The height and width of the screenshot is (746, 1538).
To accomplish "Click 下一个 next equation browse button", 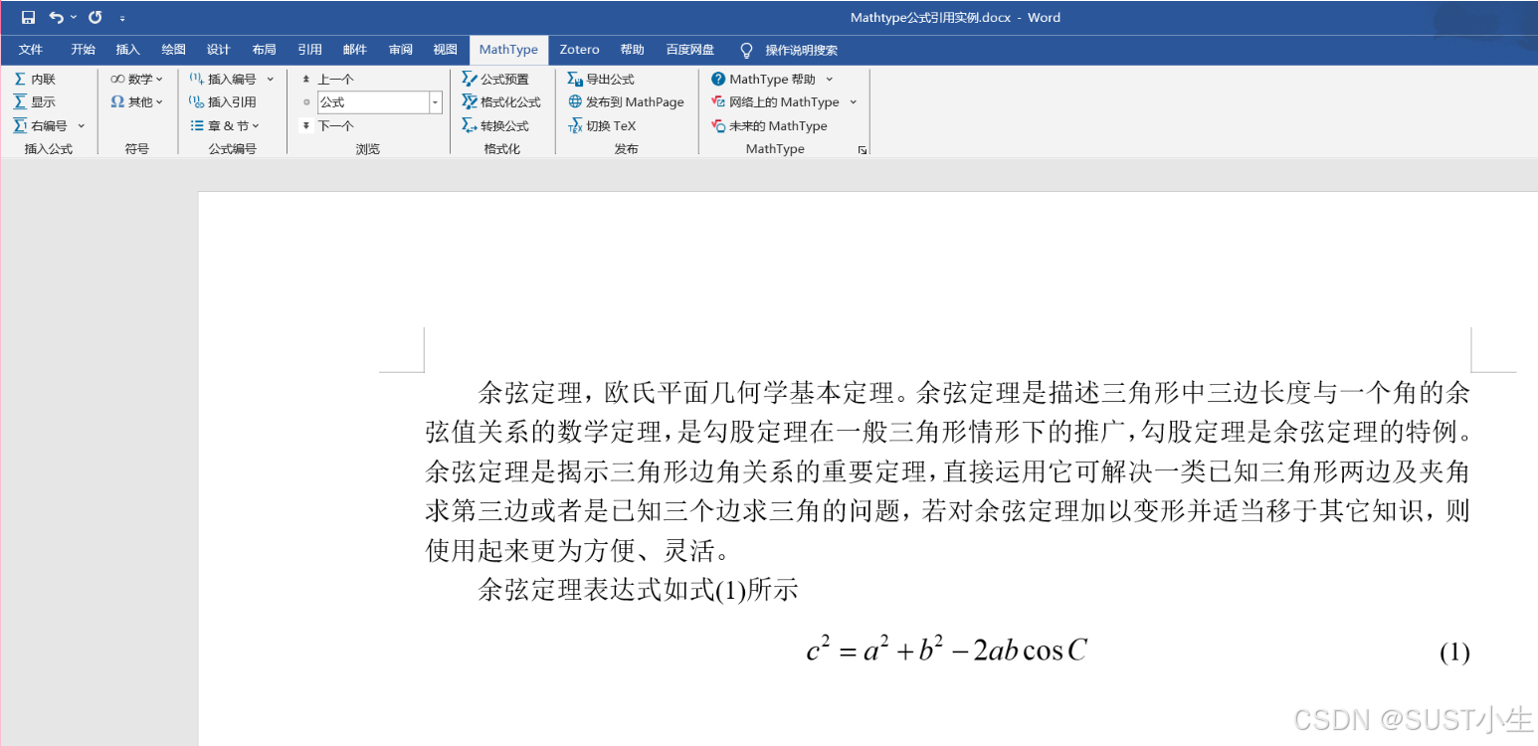I will coord(332,125).
